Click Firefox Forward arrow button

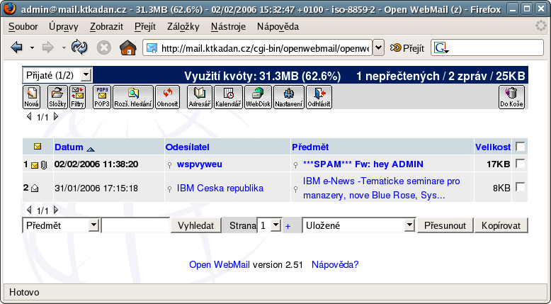coord(47,47)
